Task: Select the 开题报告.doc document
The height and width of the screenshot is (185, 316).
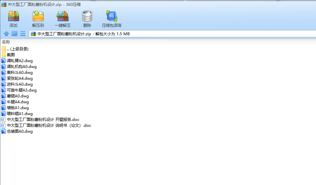Action: (41, 120)
